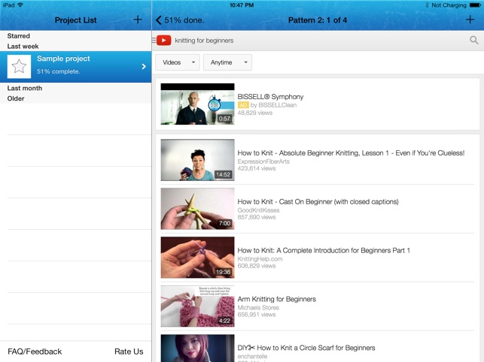Click A Complete Introduction for Beginners title

(x=324, y=251)
